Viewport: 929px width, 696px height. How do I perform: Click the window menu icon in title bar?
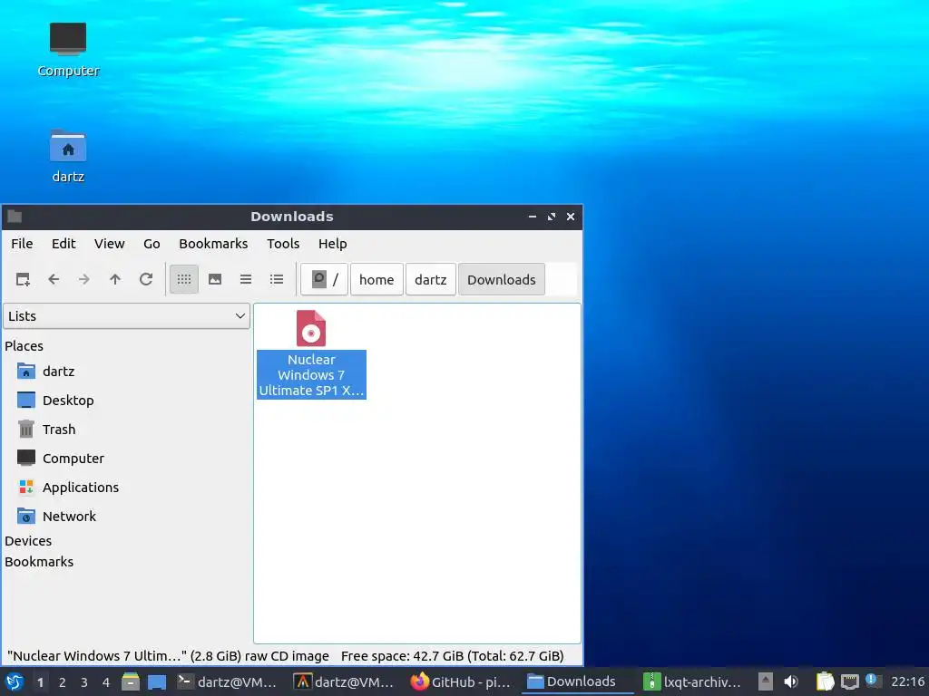tap(15, 217)
